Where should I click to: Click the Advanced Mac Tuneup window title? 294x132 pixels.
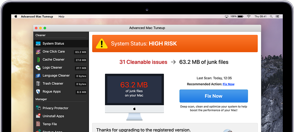[147, 28]
